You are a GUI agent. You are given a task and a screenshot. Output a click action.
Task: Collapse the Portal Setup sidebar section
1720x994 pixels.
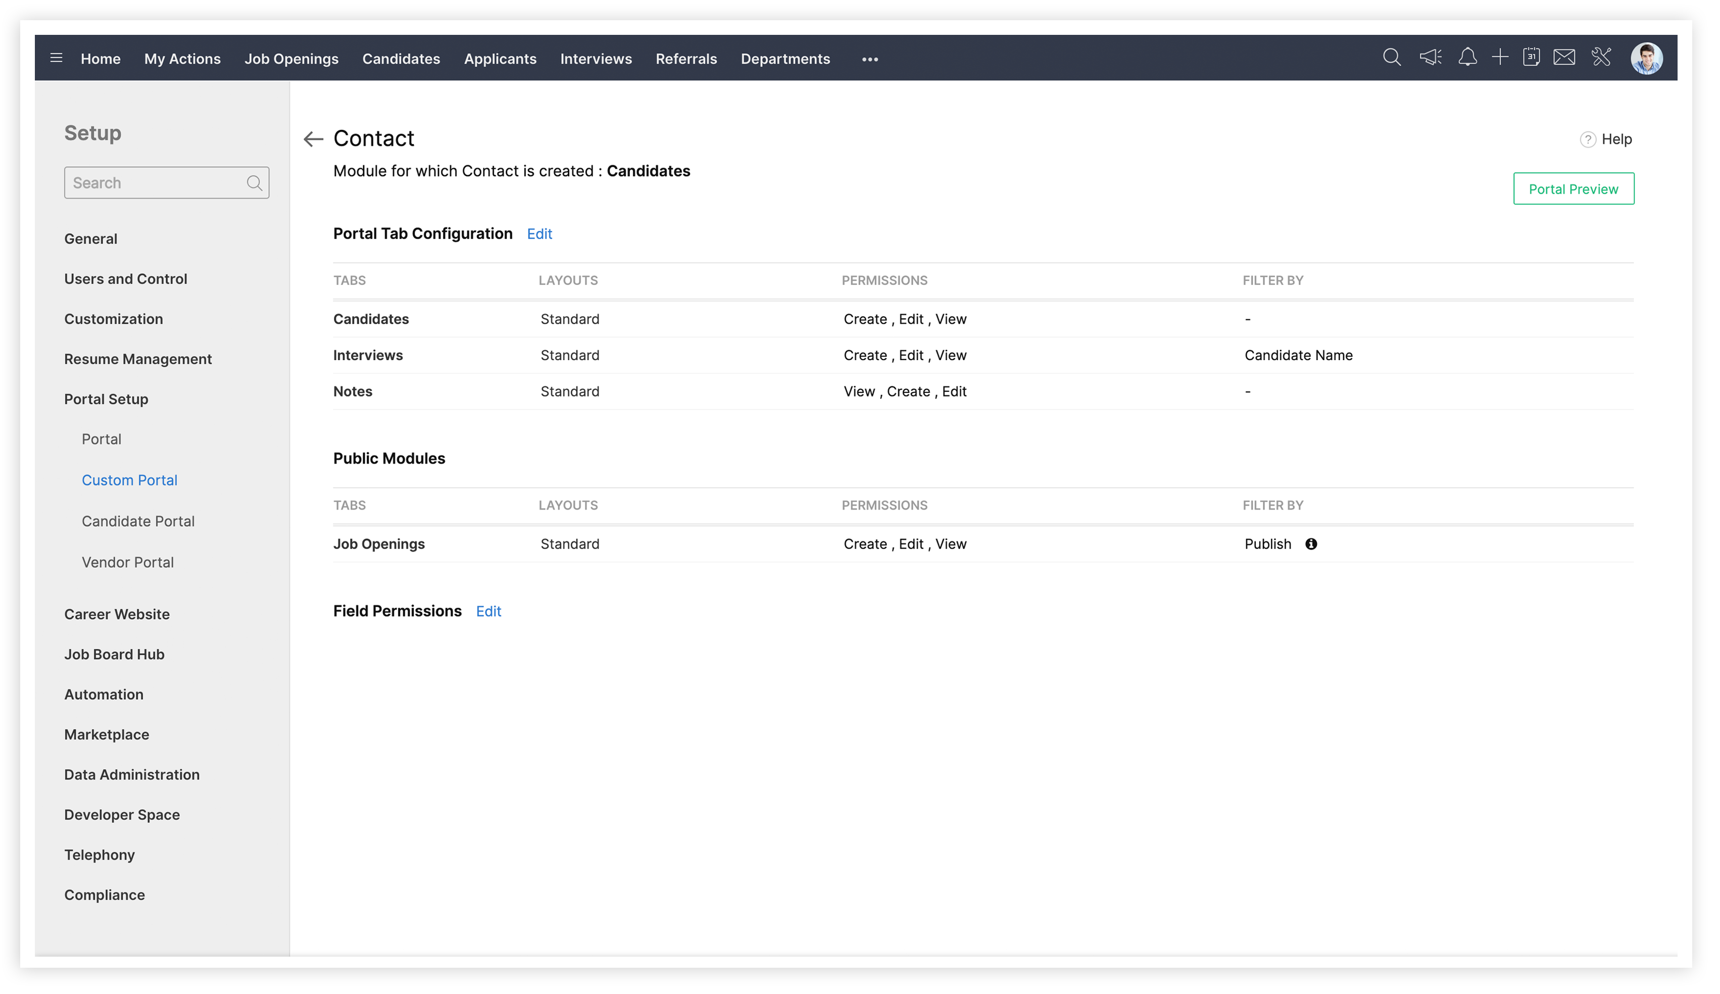[x=107, y=401]
